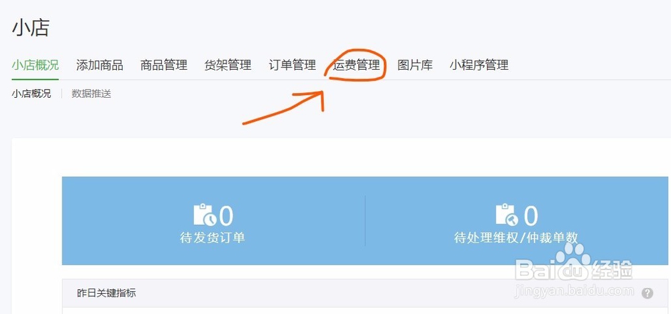Switch to the 小程序管理 tab
Screen dimensions: 671x314
point(479,65)
